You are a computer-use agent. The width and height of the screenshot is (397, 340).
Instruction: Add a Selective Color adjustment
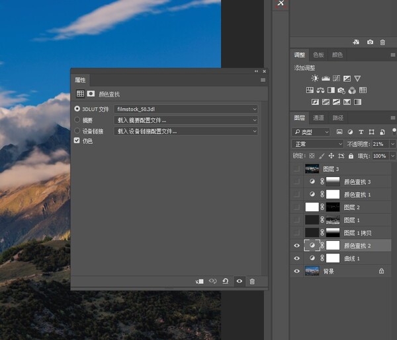pyautogui.click(x=347, y=102)
